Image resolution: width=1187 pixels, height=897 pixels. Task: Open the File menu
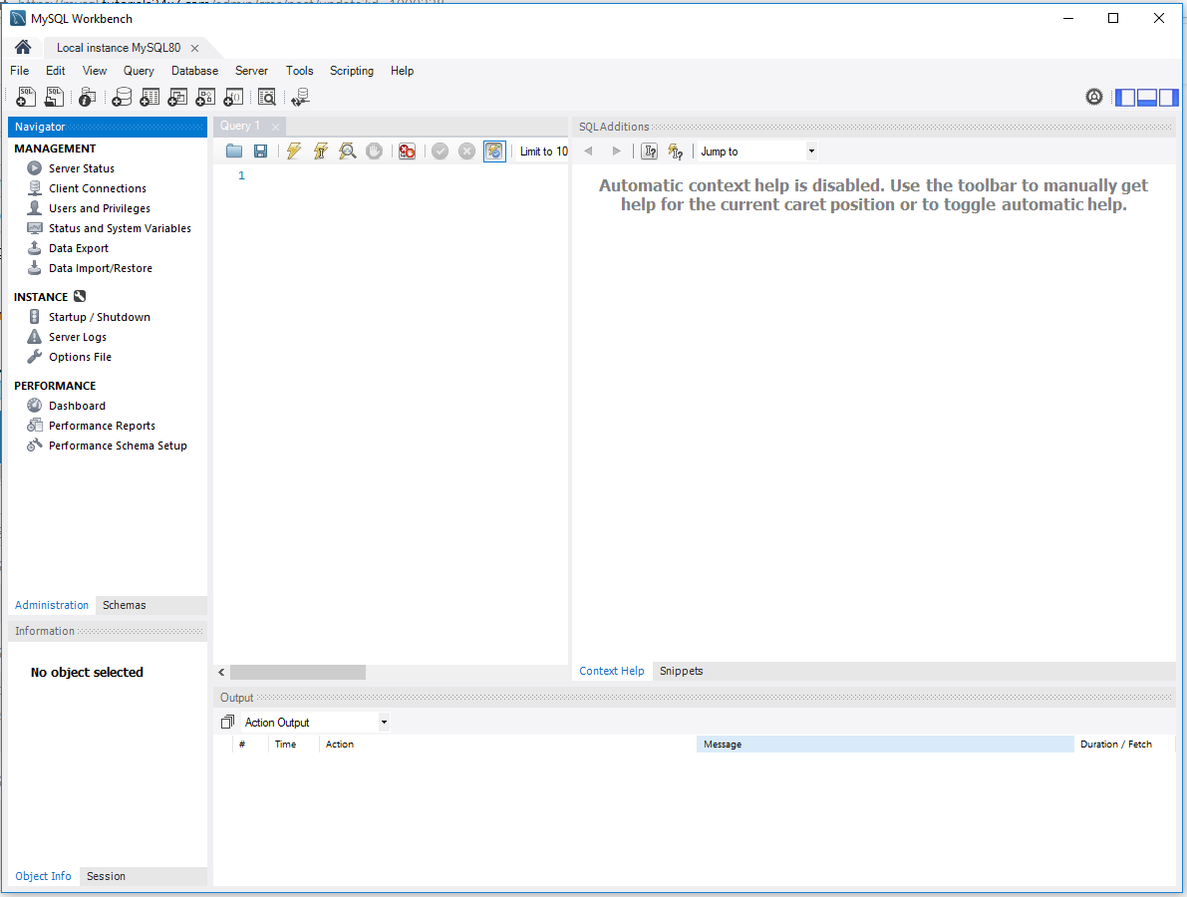tap(20, 71)
